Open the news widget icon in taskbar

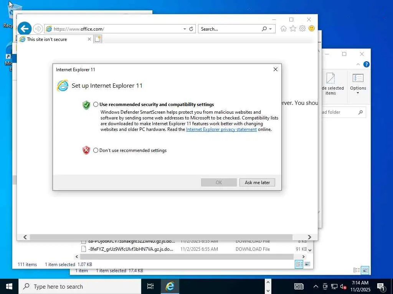point(299,286)
